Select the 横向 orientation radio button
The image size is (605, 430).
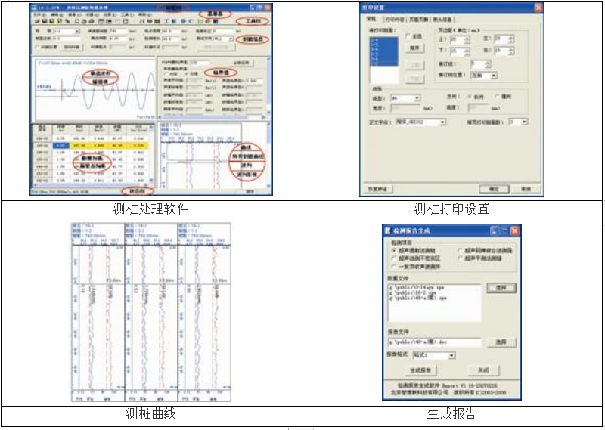(x=498, y=97)
